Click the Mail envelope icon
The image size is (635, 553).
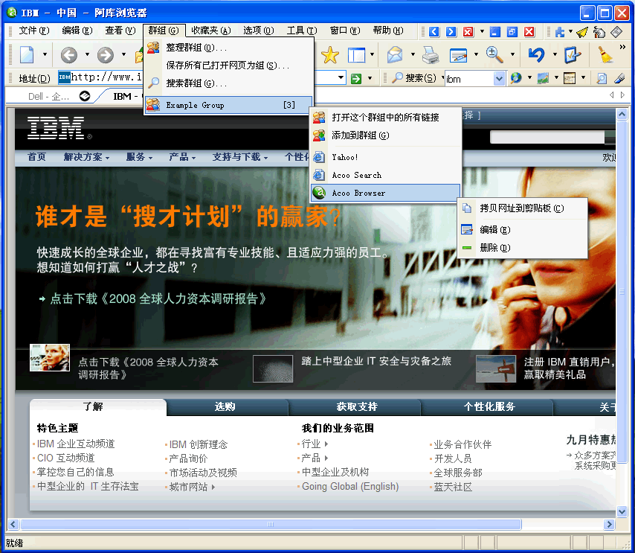(394, 55)
